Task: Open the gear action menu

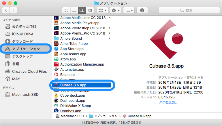Action: click(116, 10)
